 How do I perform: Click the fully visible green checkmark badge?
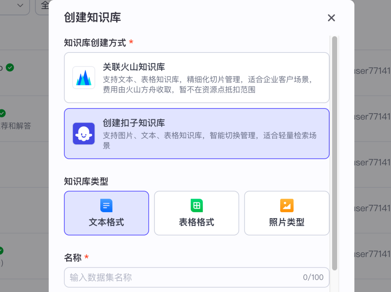tap(10, 67)
